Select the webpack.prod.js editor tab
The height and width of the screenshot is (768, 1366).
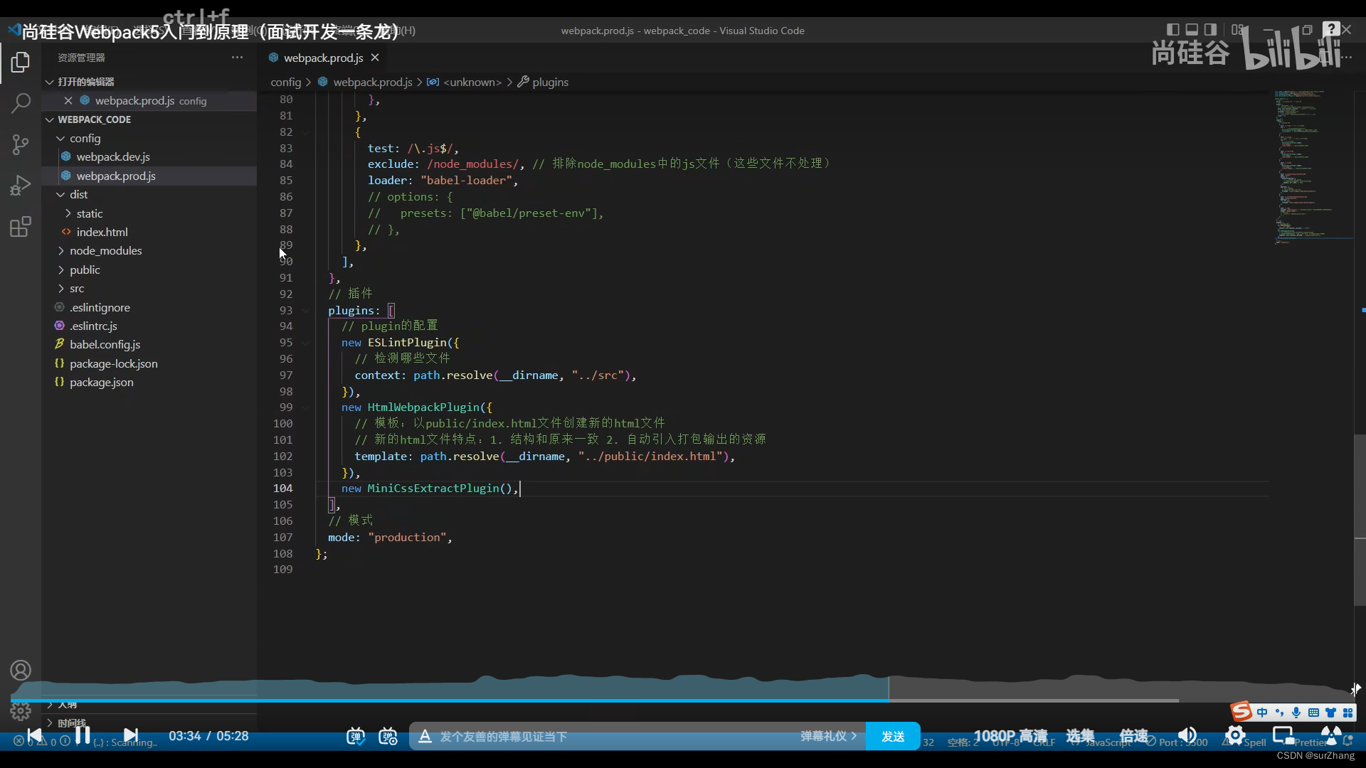coord(324,58)
